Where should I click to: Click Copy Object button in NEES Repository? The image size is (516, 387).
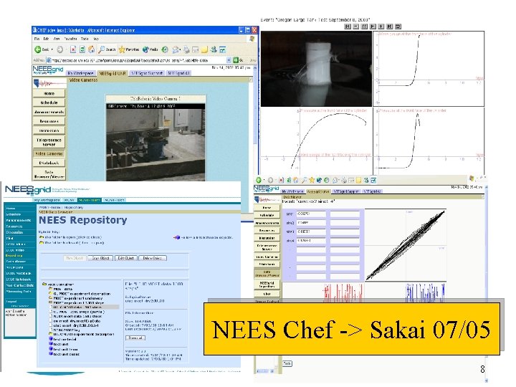tap(100, 258)
